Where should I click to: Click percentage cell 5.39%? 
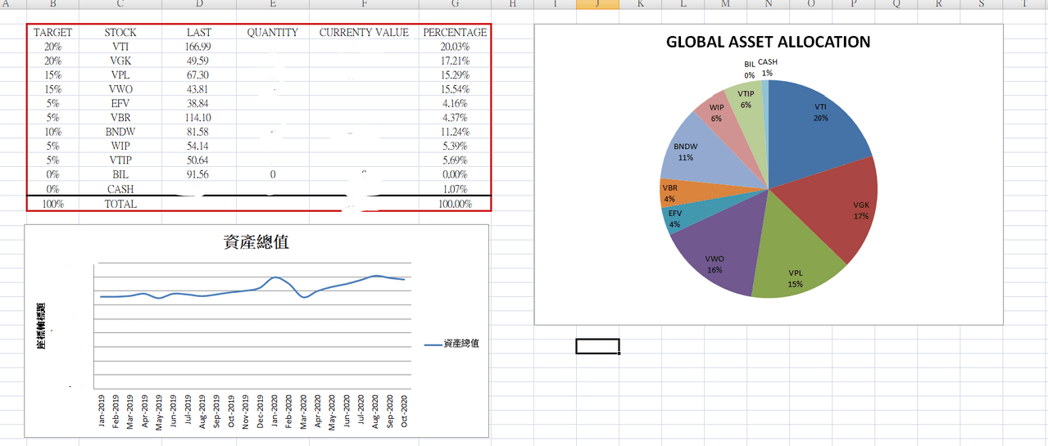tap(455, 146)
